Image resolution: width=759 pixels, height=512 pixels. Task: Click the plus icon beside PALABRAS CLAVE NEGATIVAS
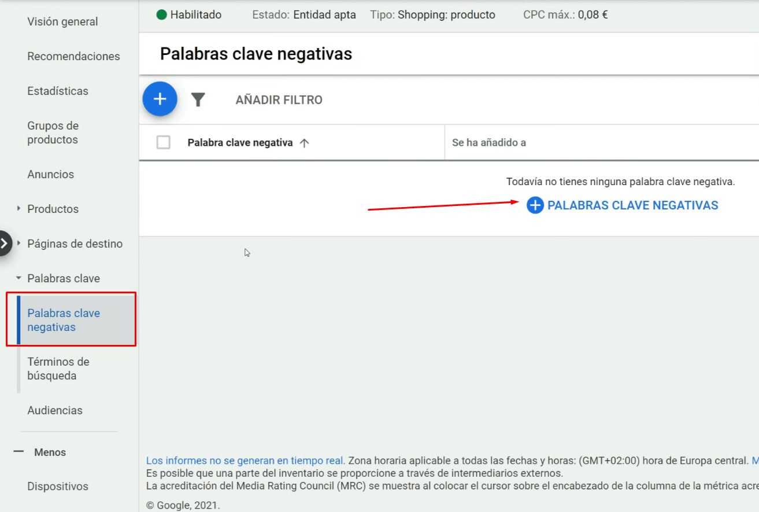535,205
